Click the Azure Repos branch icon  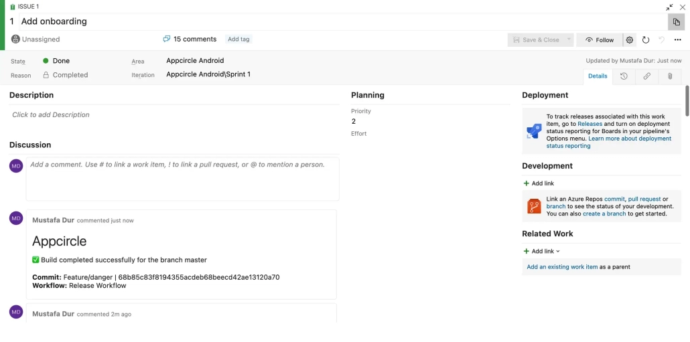[x=534, y=206]
